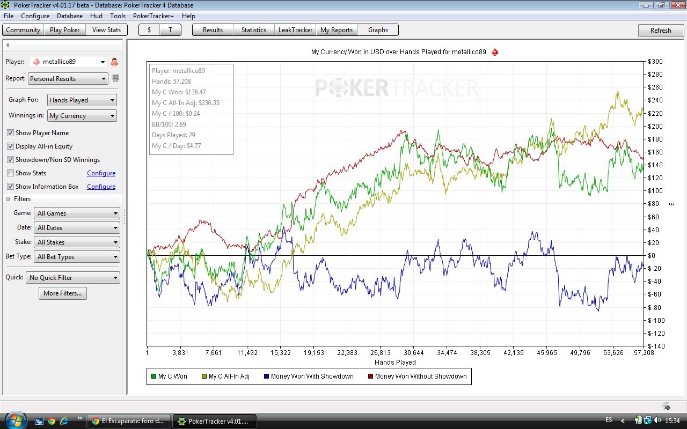Open the Player dropdown showing metallico89

point(68,62)
